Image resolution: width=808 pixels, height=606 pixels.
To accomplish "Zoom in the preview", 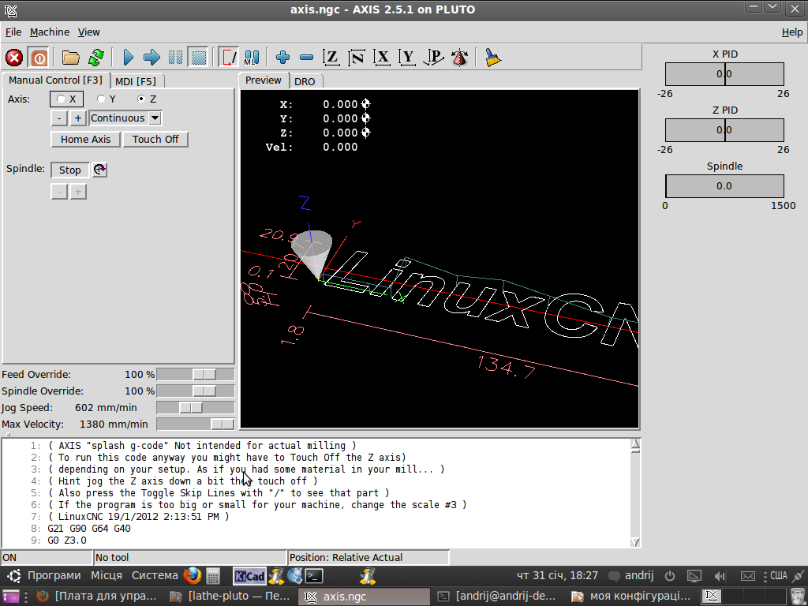I will (282, 58).
